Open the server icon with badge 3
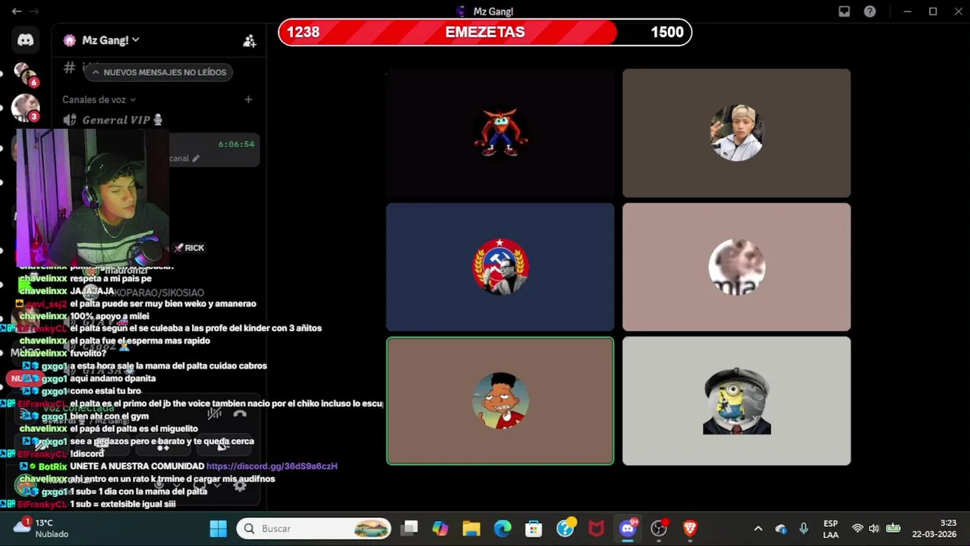970x546 pixels. click(26, 108)
